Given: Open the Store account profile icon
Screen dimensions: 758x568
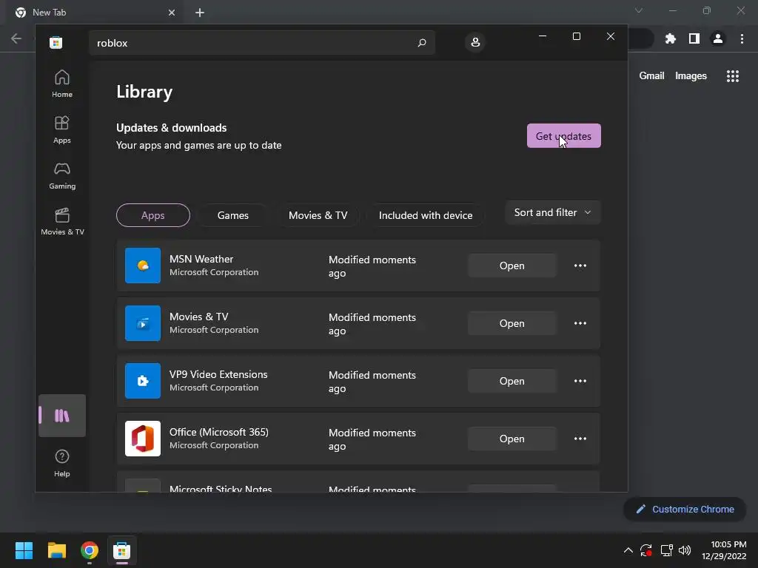Looking at the screenshot, I should pos(475,42).
